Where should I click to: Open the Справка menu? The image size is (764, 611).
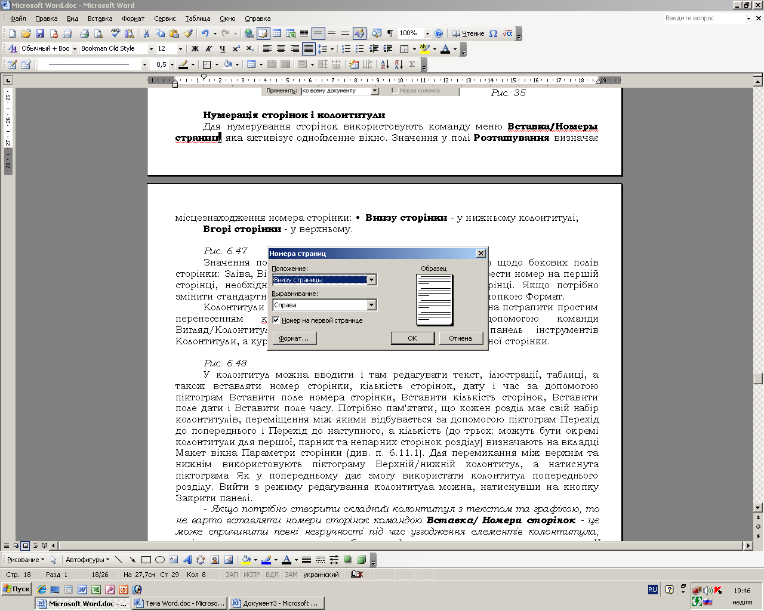[x=257, y=18]
